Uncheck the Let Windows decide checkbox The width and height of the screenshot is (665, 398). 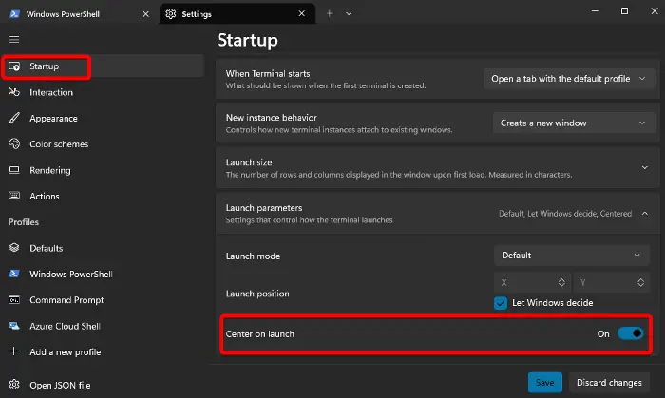tap(501, 303)
